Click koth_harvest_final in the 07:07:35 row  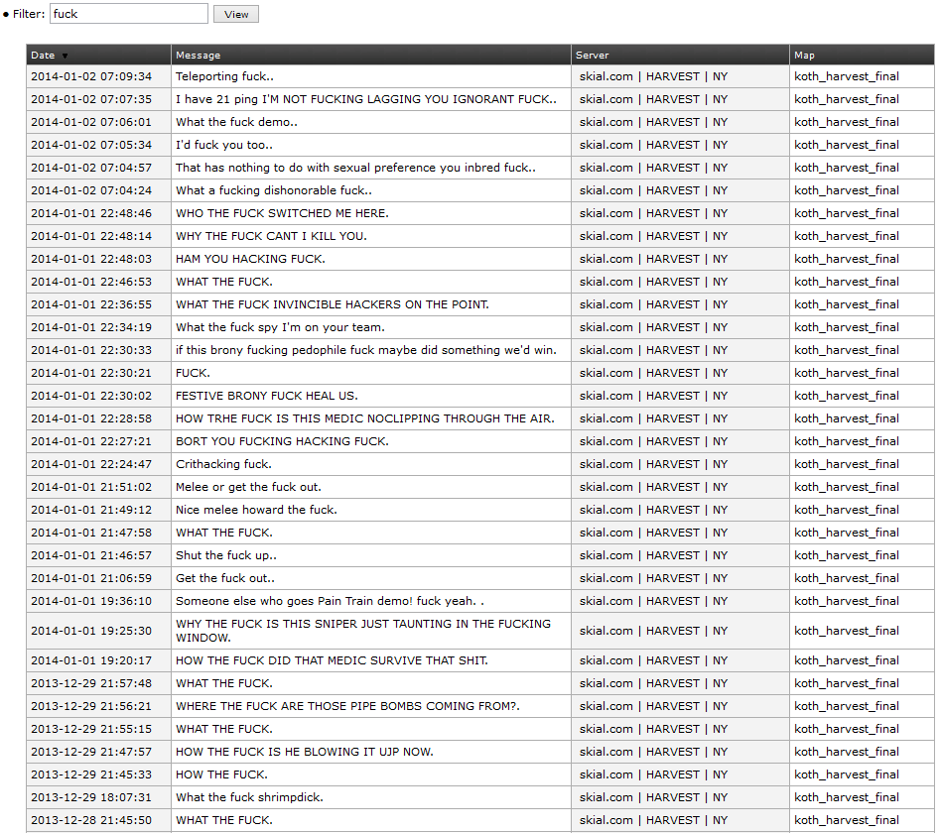tap(847, 99)
